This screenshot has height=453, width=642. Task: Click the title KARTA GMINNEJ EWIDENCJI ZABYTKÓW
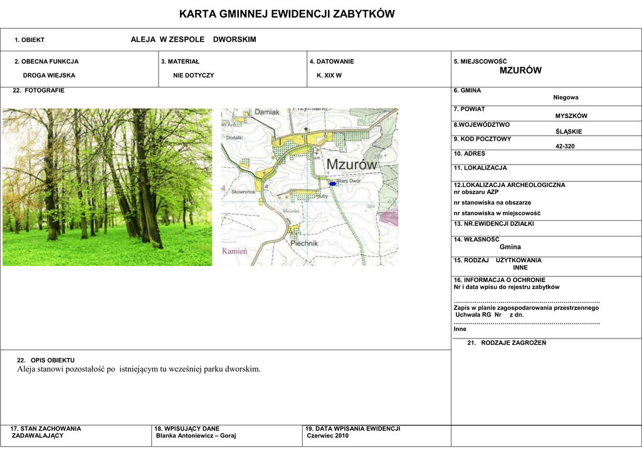pos(287,14)
